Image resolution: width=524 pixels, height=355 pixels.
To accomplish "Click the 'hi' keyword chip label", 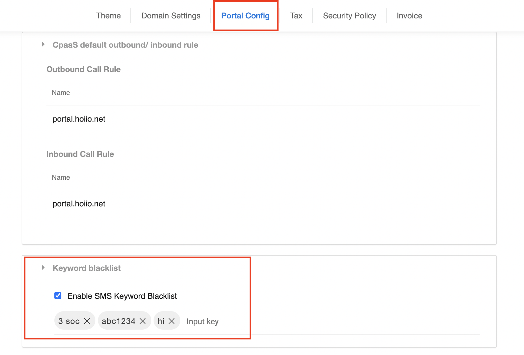I will tap(161, 321).
